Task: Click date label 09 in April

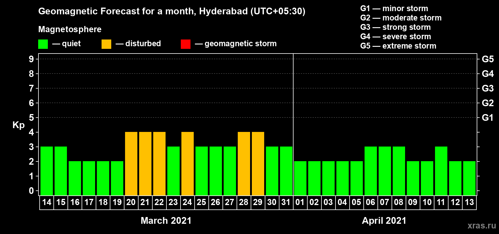Action: [413, 202]
